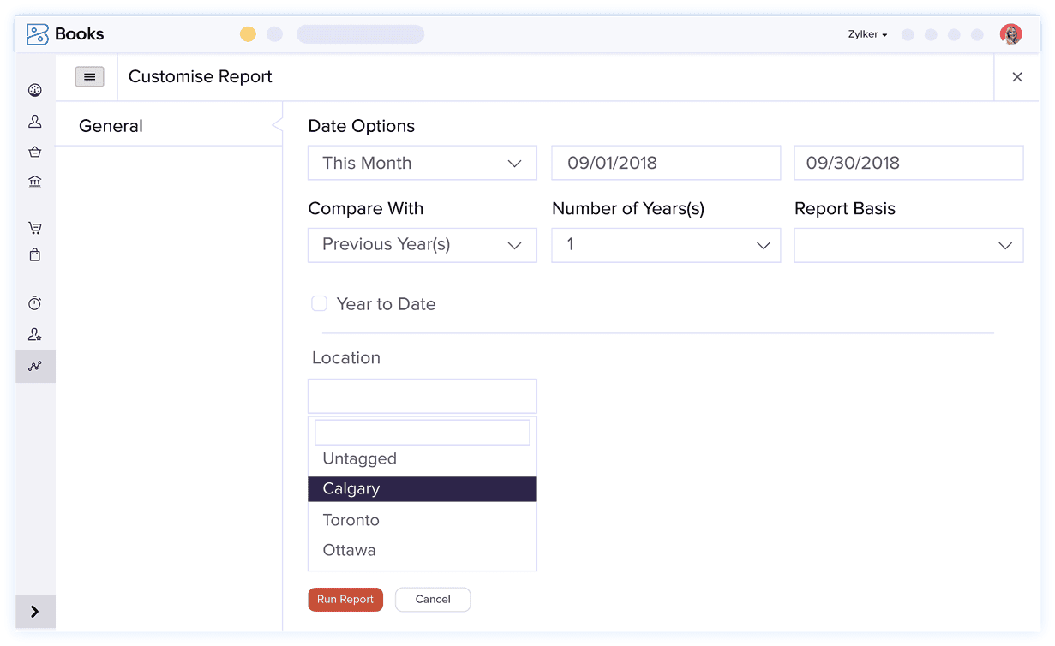Open the Items basket icon

[x=35, y=152]
